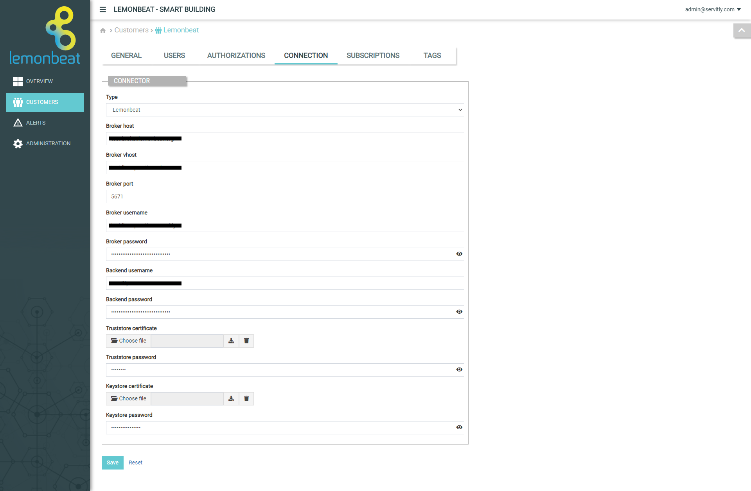
Task: Click the Broker host field
Action: coord(285,139)
